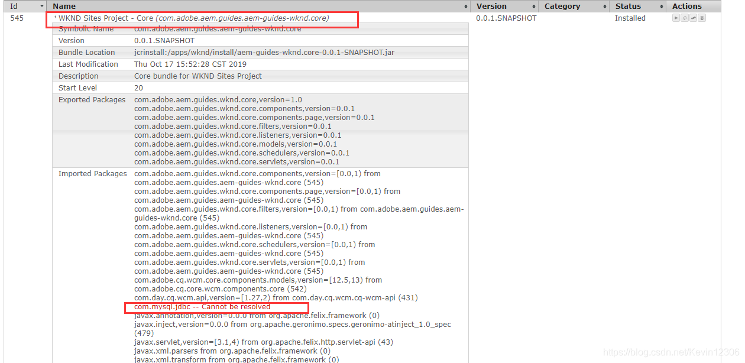The image size is (745, 363).
Task: Sort bundles by Category column
Action: [x=574, y=6]
